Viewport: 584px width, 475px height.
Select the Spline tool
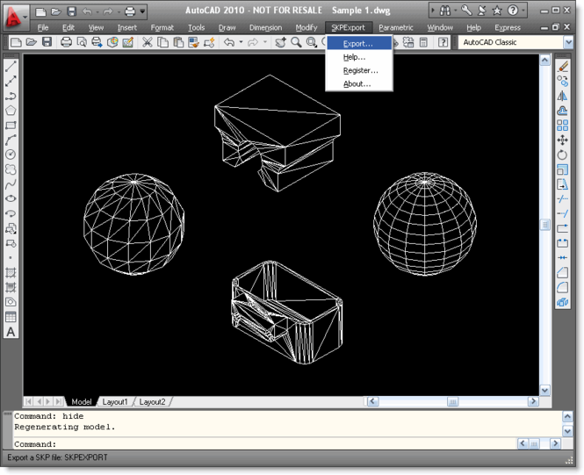[x=11, y=184]
